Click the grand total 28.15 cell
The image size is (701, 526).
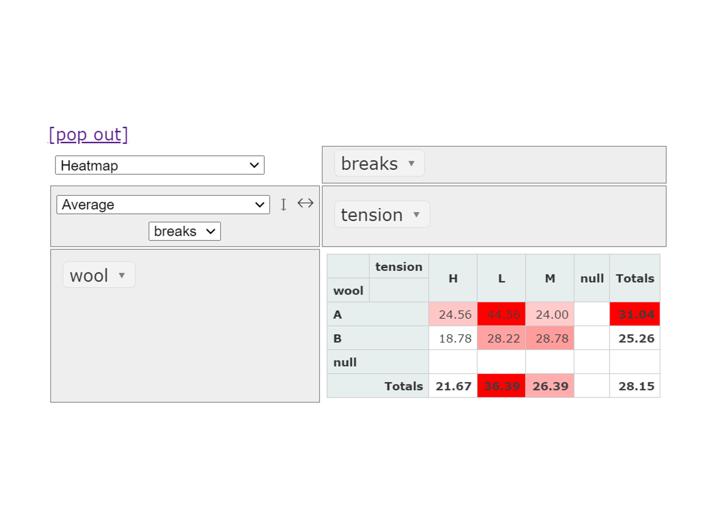pos(635,386)
